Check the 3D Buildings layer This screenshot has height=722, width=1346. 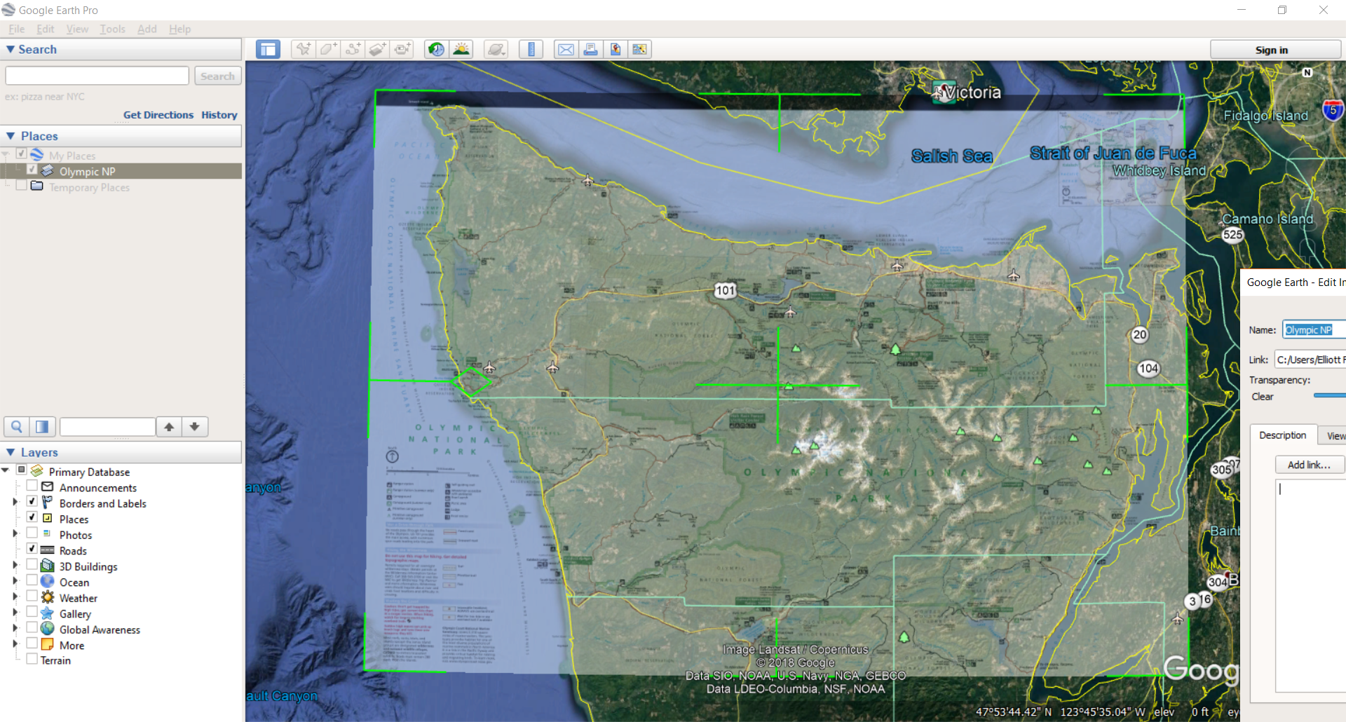[32, 564]
